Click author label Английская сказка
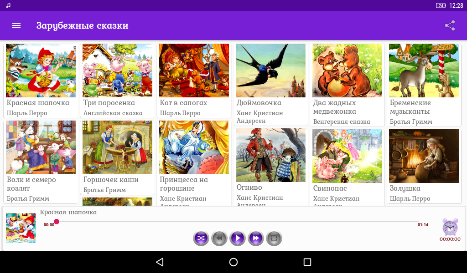467x273 pixels. [x=113, y=113]
